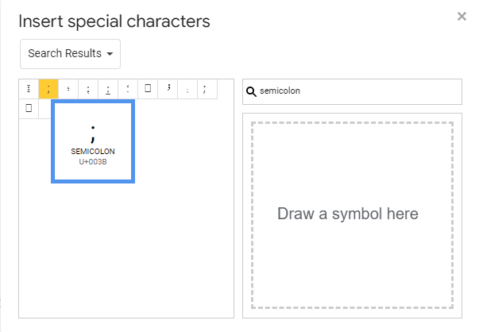Choose the underlined semicolon character
Screen dimensions: 479x332
[108, 89]
